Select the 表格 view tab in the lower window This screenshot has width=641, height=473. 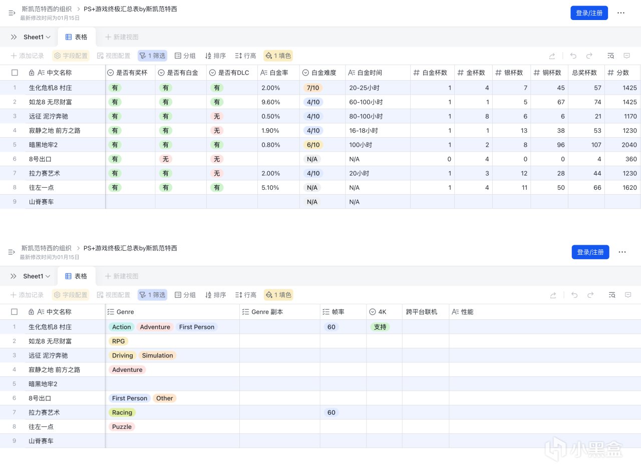(77, 276)
